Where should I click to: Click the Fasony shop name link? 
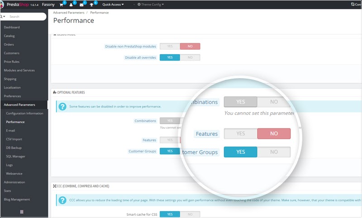pyautogui.click(x=48, y=5)
